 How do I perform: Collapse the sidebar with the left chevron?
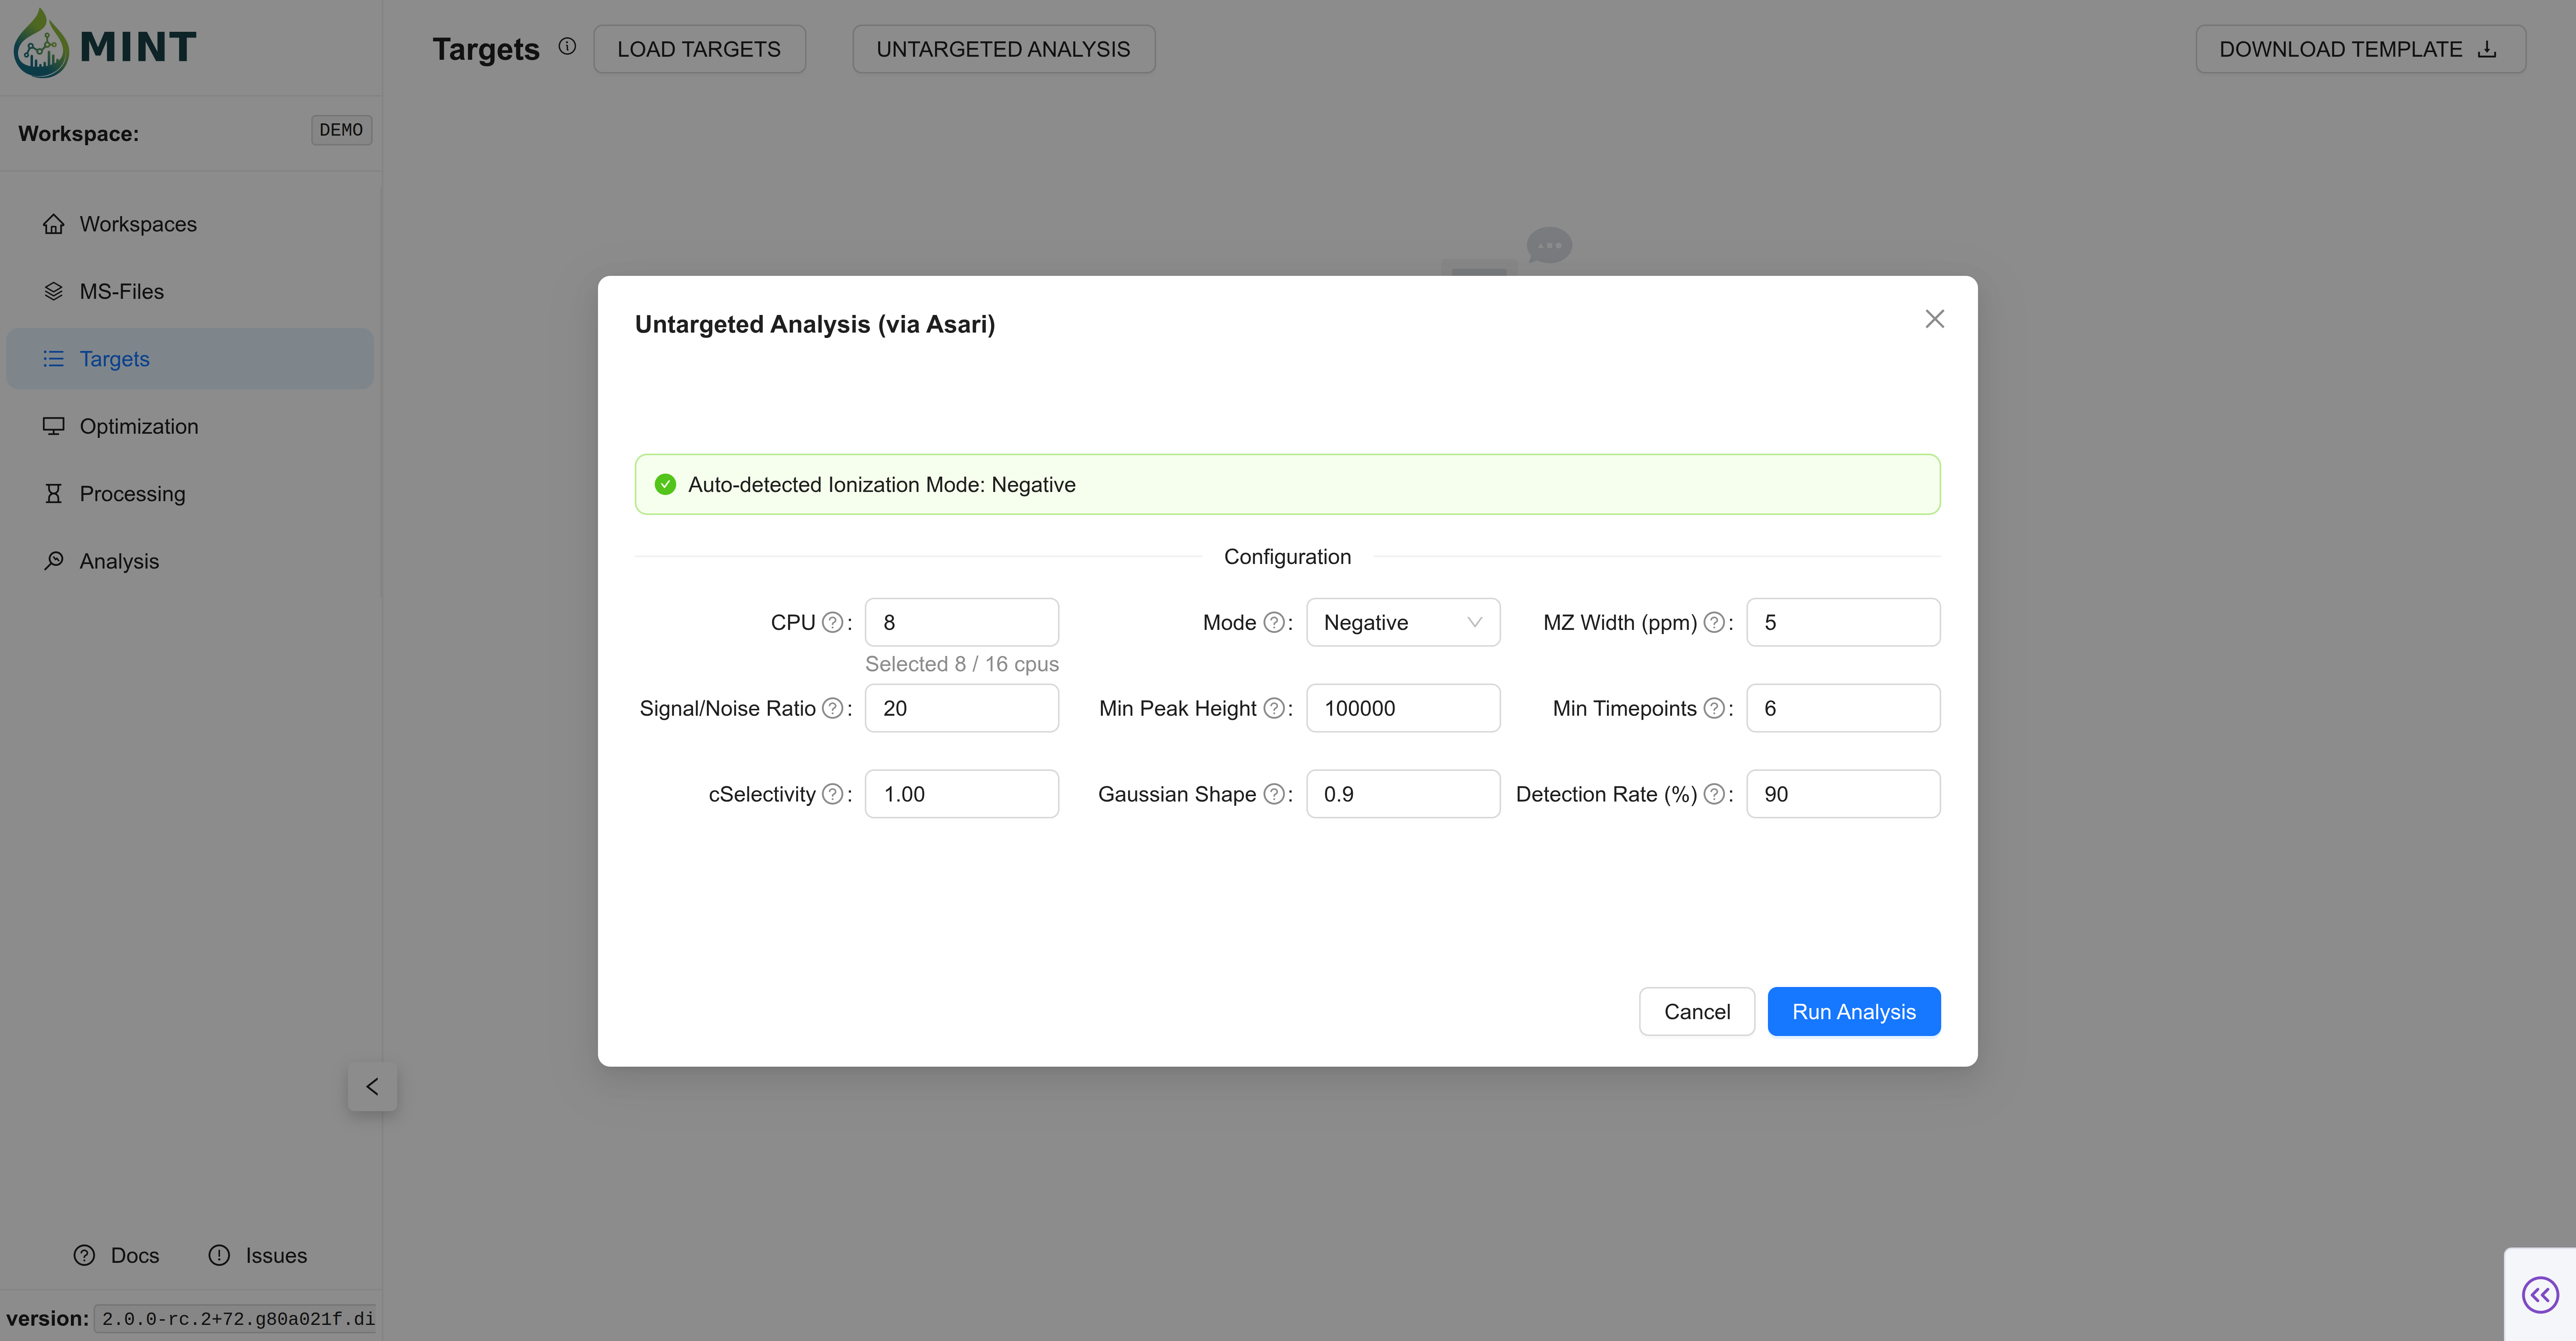(x=372, y=1086)
